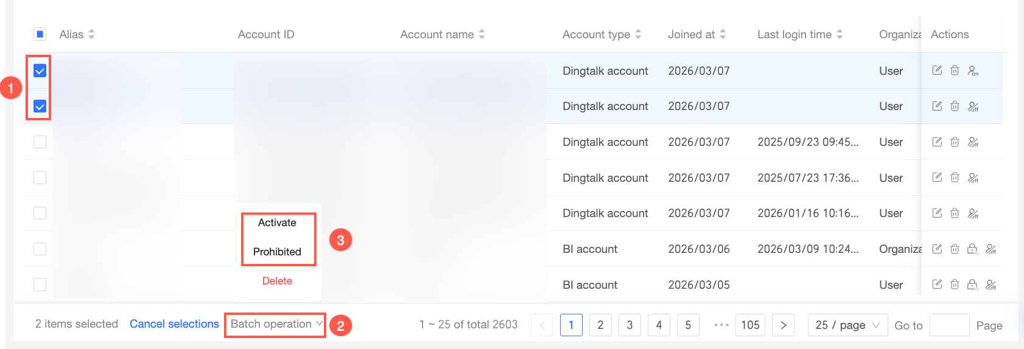Image resolution: width=1024 pixels, height=349 pixels.
Task: Delete the BI account joined 2026/03/06
Action: click(x=955, y=249)
